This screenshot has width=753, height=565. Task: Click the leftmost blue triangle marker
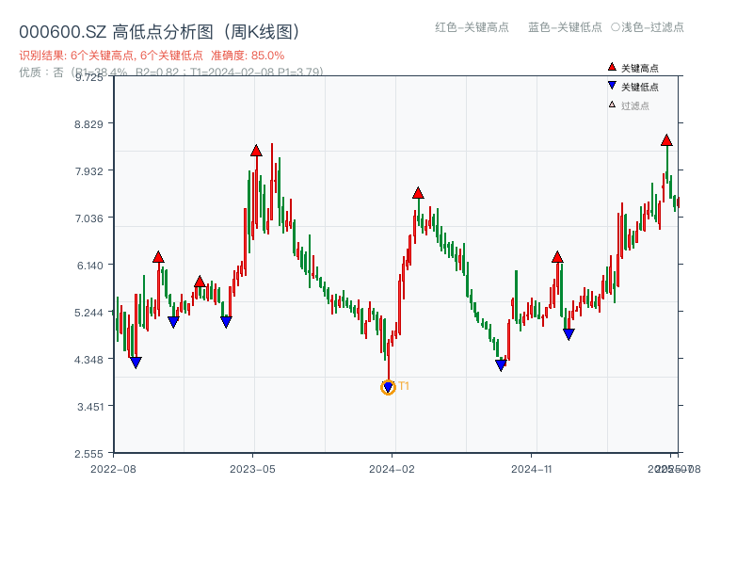(x=136, y=361)
